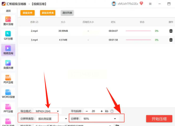Click the 开始压缩 button
Screen dimensions: 175x126
coord(159,119)
